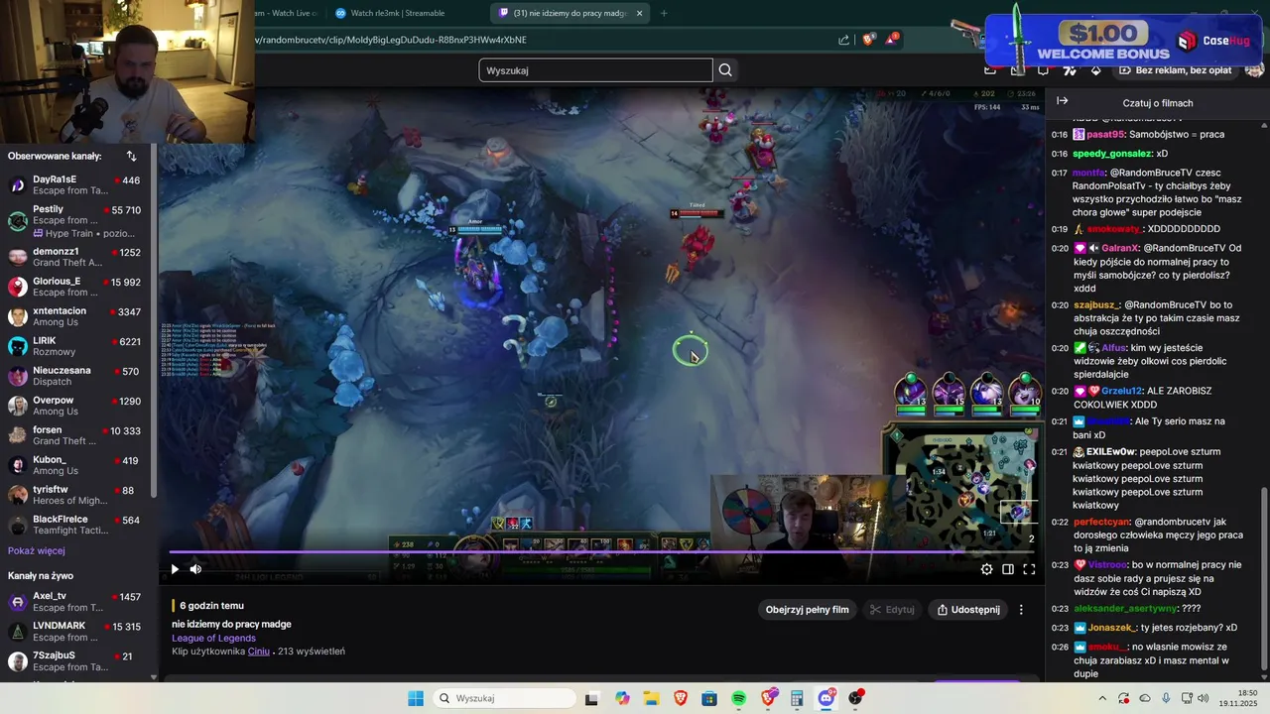Close the 'nie idziemy do pracy' tab
The height and width of the screenshot is (714, 1270).
coord(640,13)
